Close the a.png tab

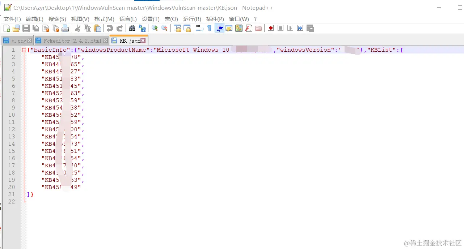click(30, 40)
